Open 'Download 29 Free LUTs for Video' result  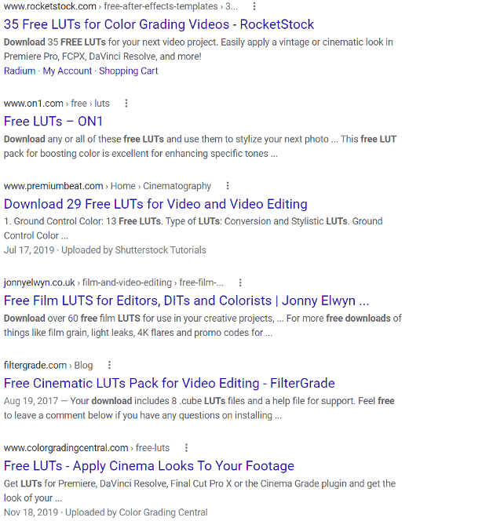point(155,204)
